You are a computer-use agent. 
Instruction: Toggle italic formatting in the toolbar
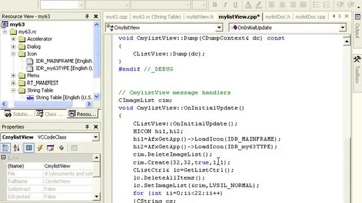pyautogui.click(x=225, y=5)
